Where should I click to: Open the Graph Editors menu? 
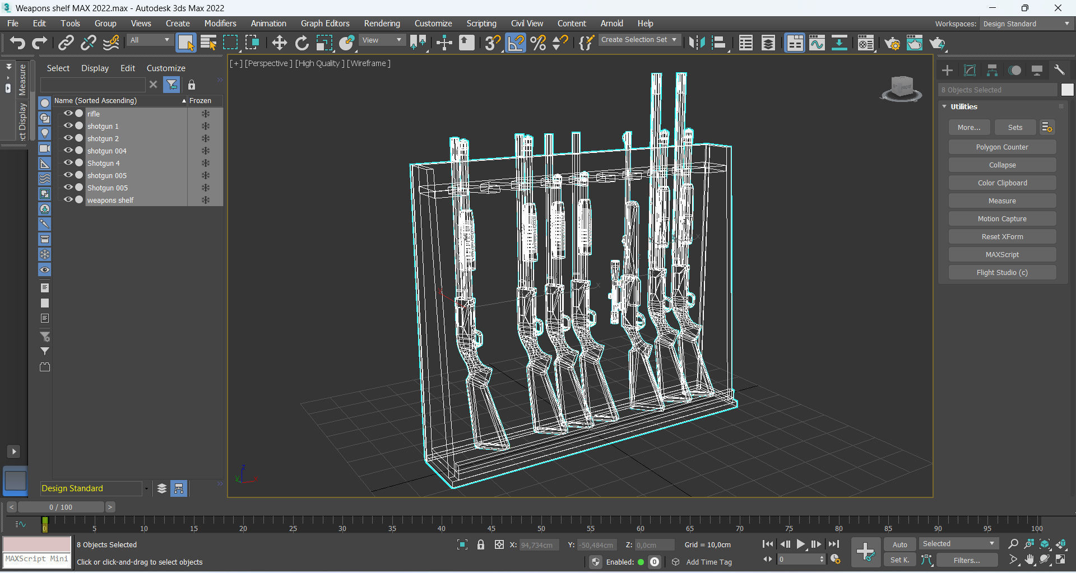click(x=325, y=24)
